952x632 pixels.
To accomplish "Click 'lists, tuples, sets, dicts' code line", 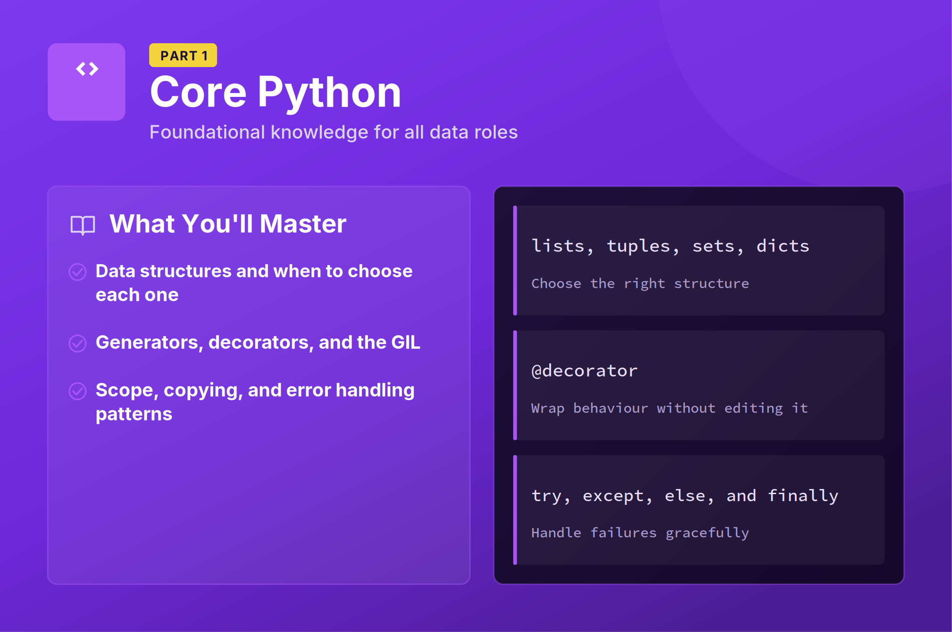I will [x=670, y=246].
